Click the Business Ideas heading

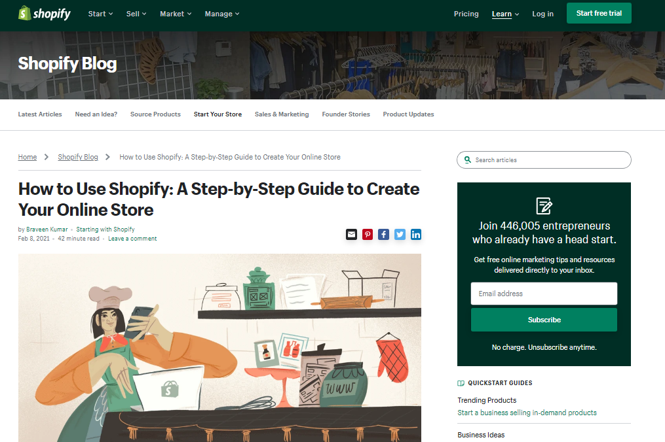[x=481, y=435]
